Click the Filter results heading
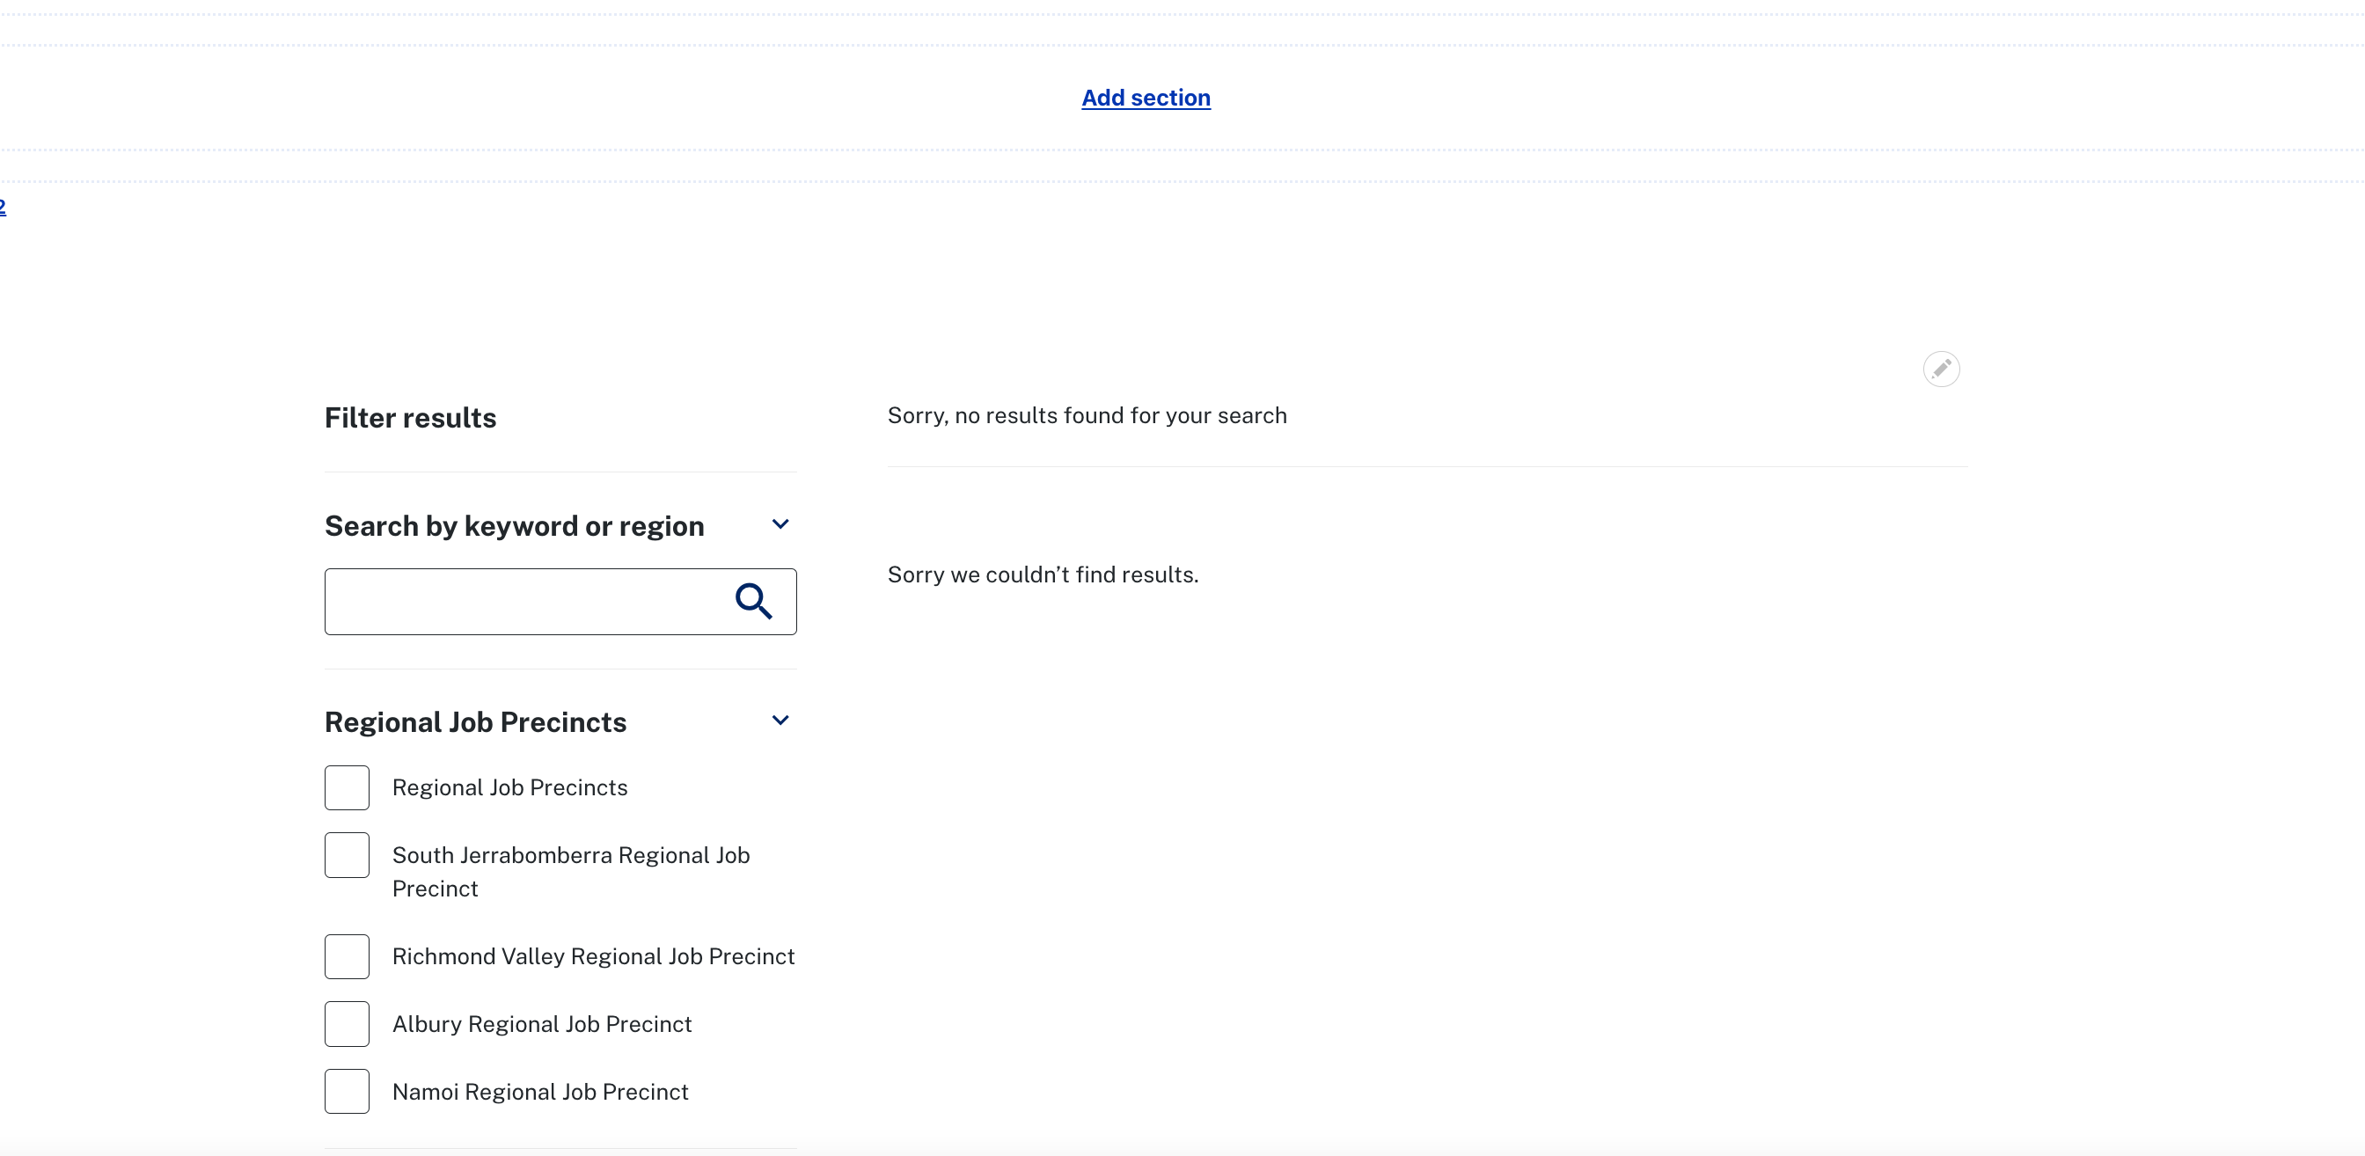 410,418
